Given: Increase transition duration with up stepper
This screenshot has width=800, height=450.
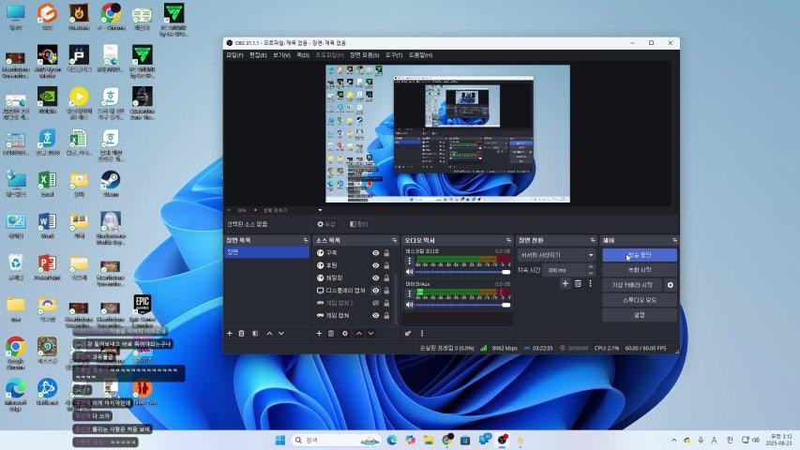Looking at the screenshot, I should (591, 267).
